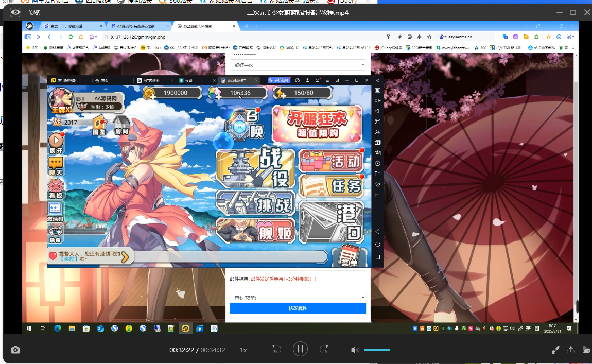Image resolution: width=592 pixels, height=364 pixels.
Task: Tap the 150/80 energy counter
Action: 304,93
